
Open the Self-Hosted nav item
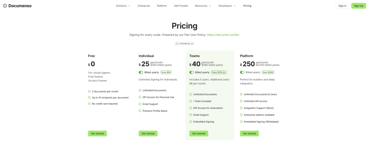[x=181, y=6]
